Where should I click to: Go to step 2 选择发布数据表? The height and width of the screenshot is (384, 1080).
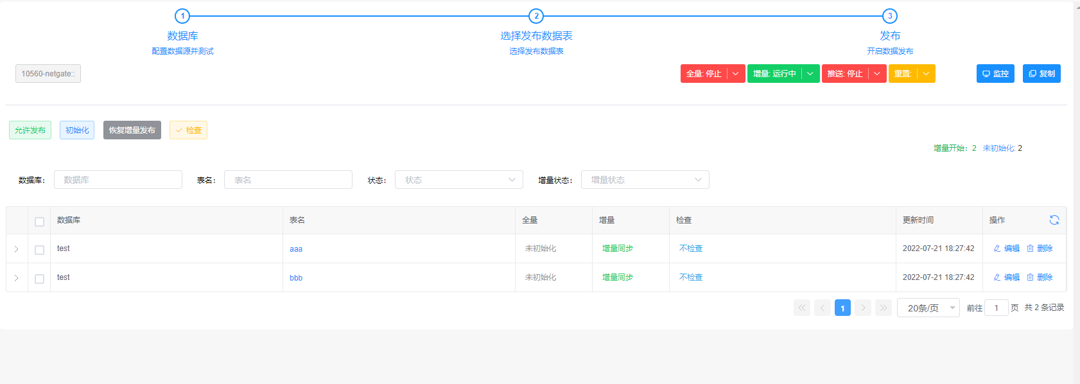coord(536,16)
